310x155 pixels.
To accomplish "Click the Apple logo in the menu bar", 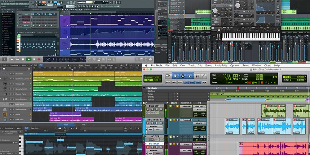I will pyautogui.click(x=146, y=65).
